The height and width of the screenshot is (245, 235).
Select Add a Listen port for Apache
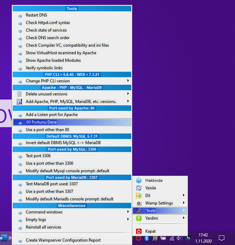pyautogui.click(x=72, y=115)
